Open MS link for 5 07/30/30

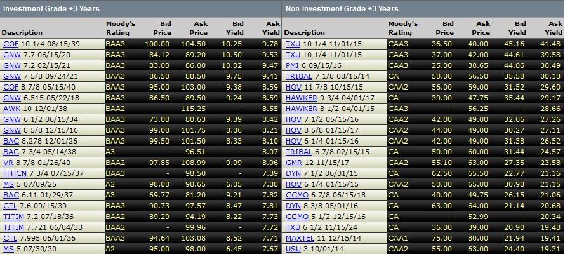(x=8, y=250)
